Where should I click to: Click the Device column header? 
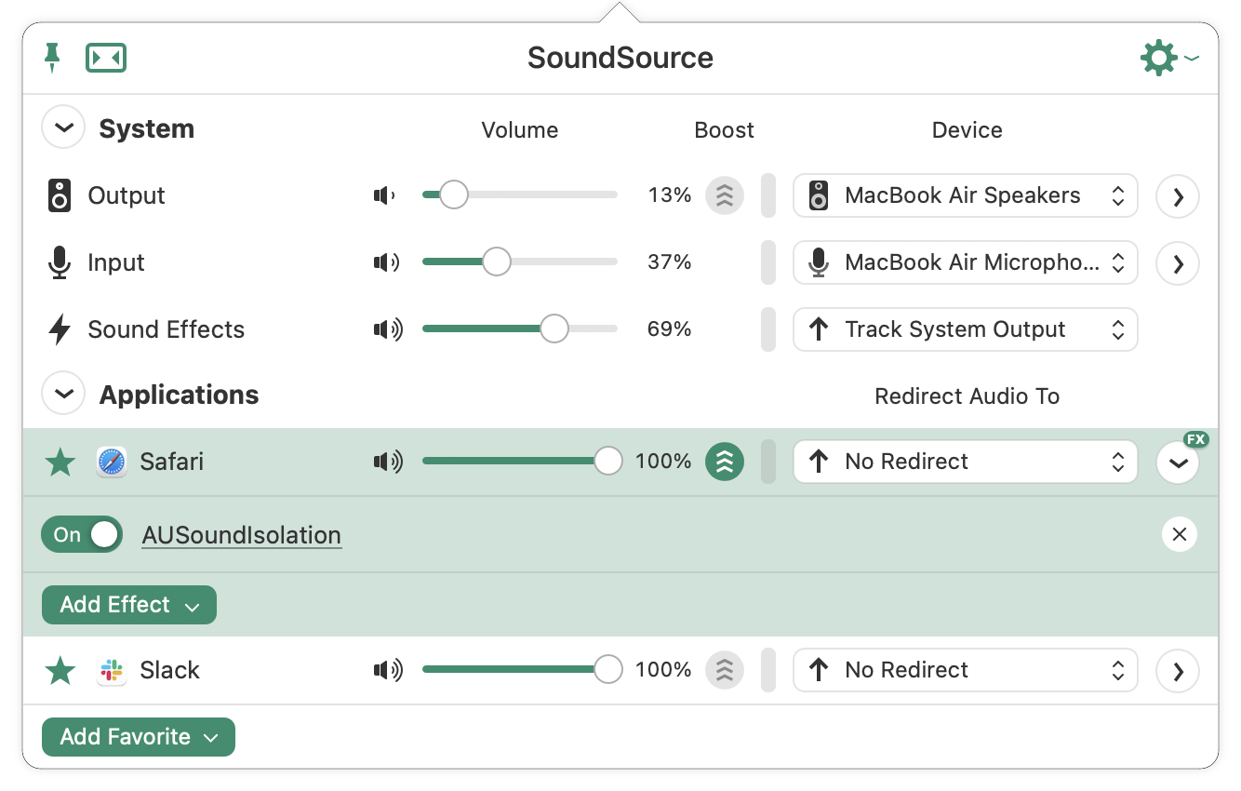967,130
